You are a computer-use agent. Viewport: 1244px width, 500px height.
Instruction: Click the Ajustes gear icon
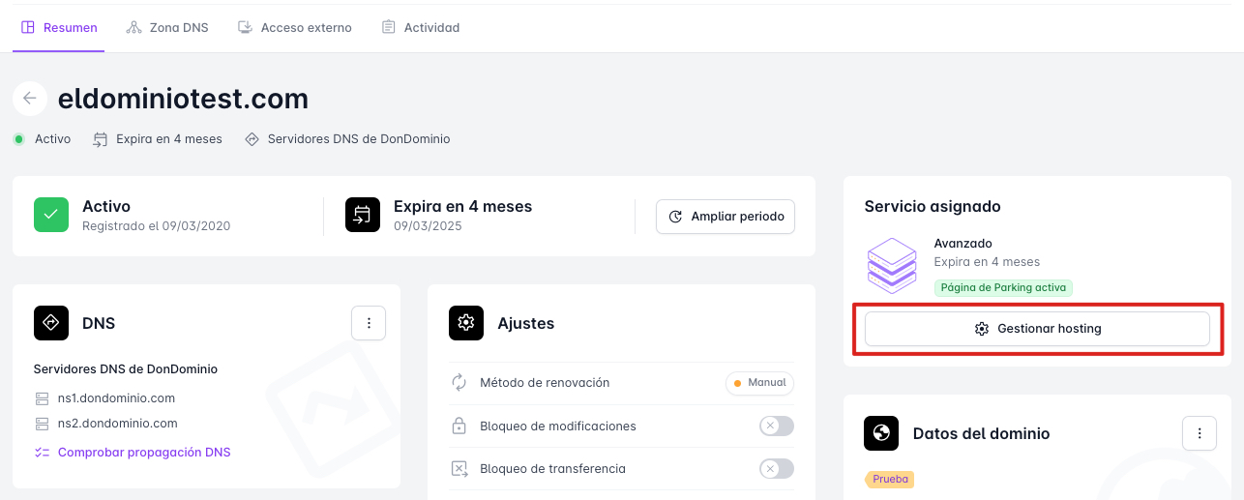(466, 323)
